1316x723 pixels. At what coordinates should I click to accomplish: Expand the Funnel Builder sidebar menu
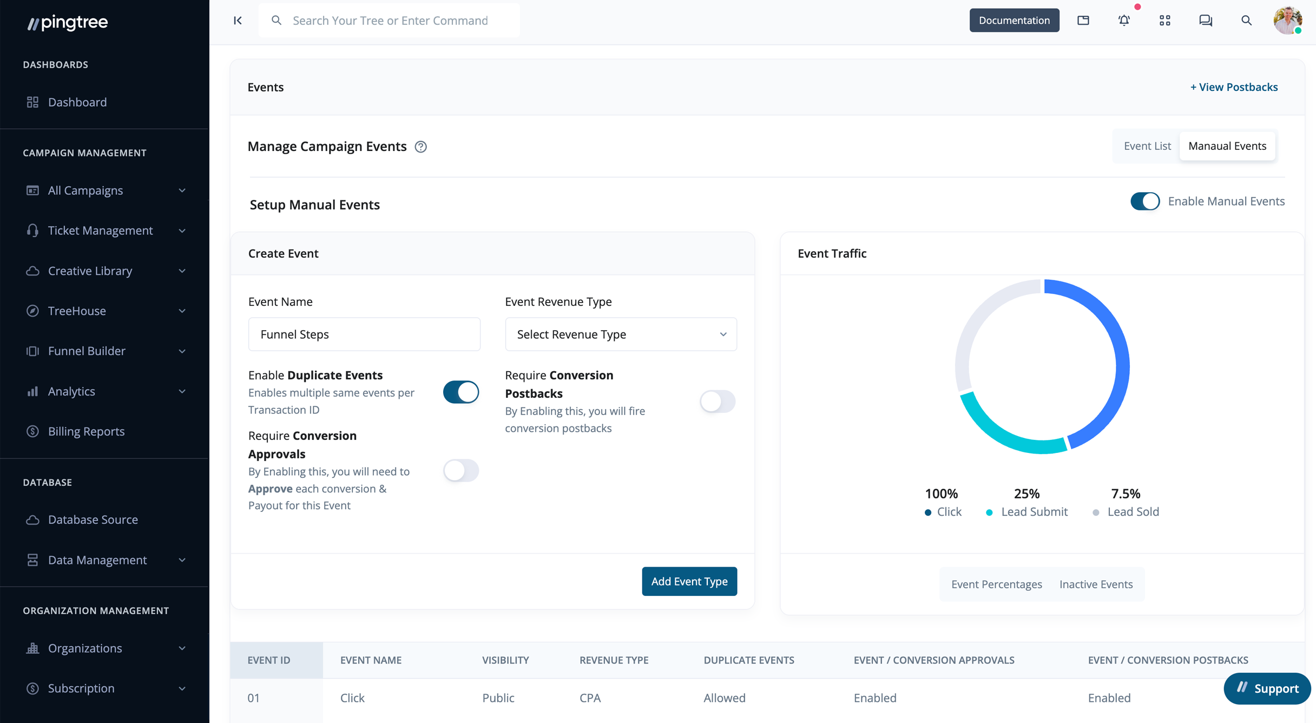click(x=106, y=351)
